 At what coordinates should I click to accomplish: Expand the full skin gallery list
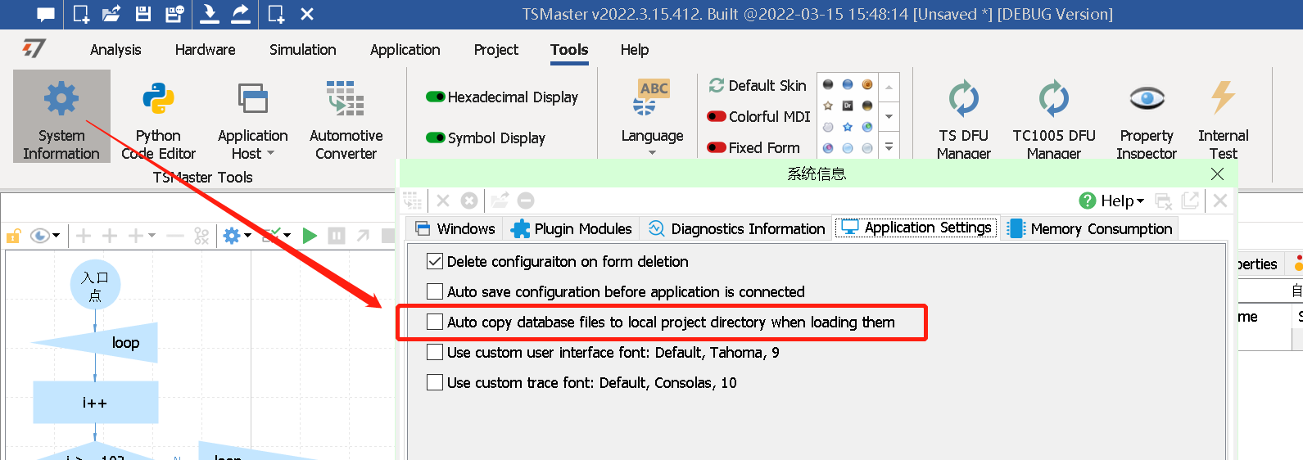coord(889,147)
